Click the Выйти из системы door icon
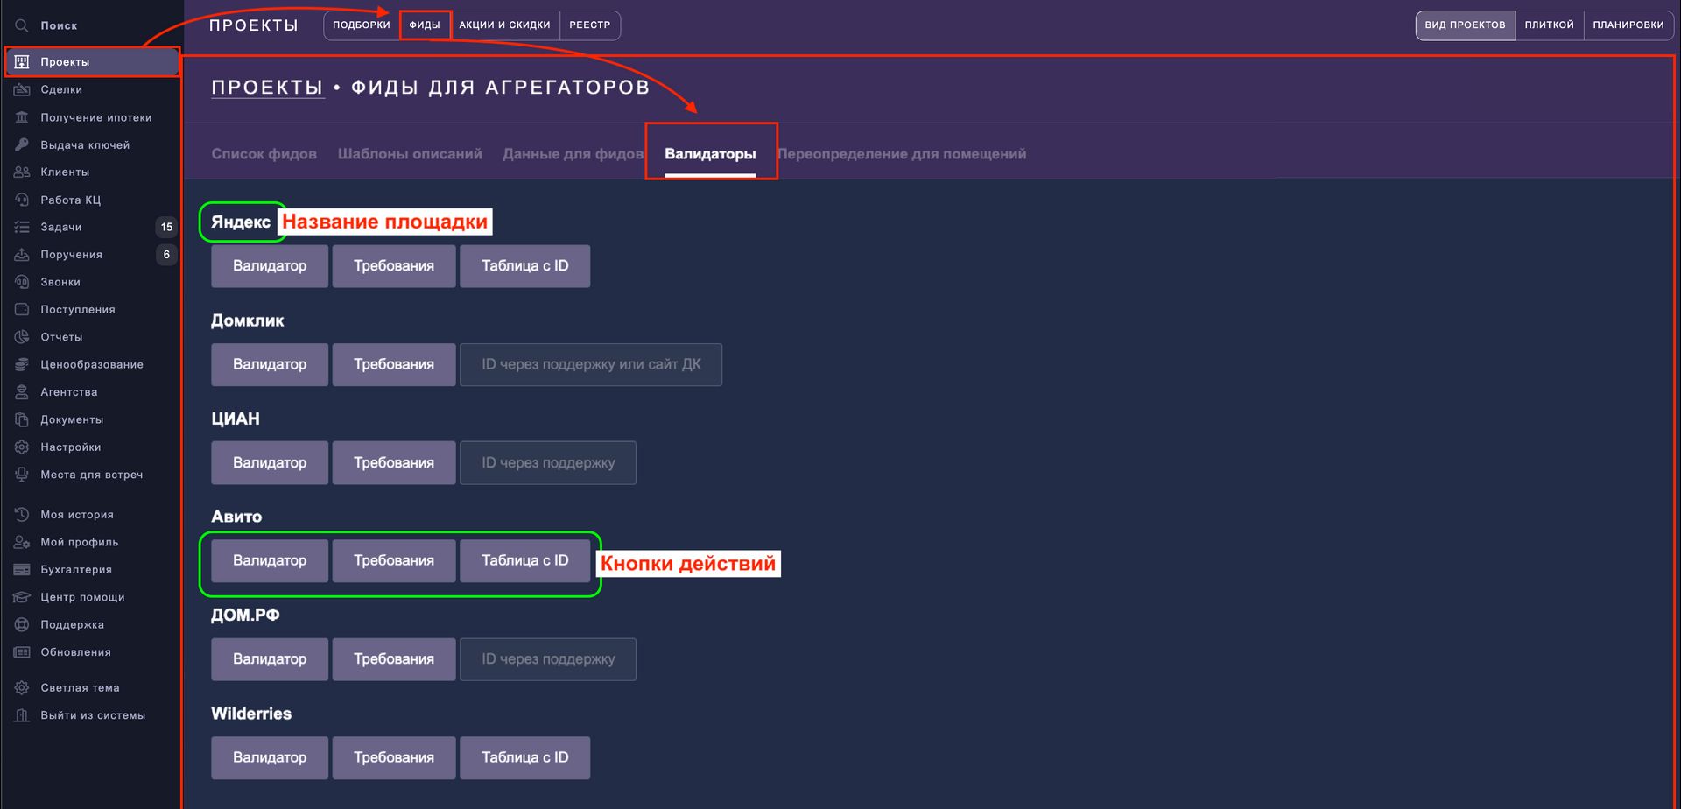1681x809 pixels. coord(22,715)
